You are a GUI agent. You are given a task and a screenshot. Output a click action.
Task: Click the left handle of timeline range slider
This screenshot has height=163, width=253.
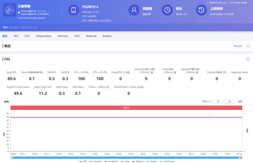coord(12,158)
